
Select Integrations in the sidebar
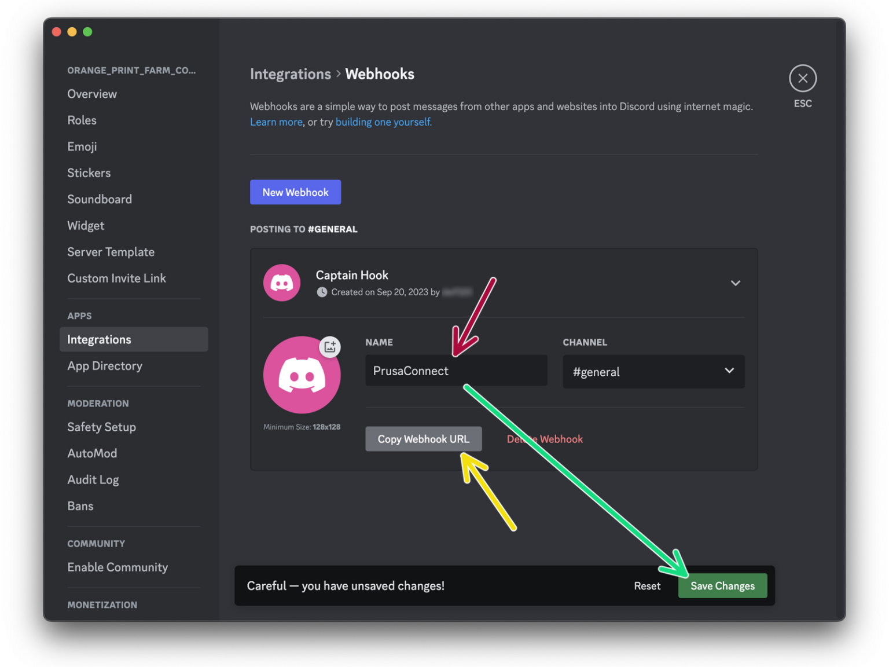[x=99, y=339]
